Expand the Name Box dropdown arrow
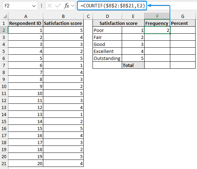 pyautogui.click(x=34, y=6)
